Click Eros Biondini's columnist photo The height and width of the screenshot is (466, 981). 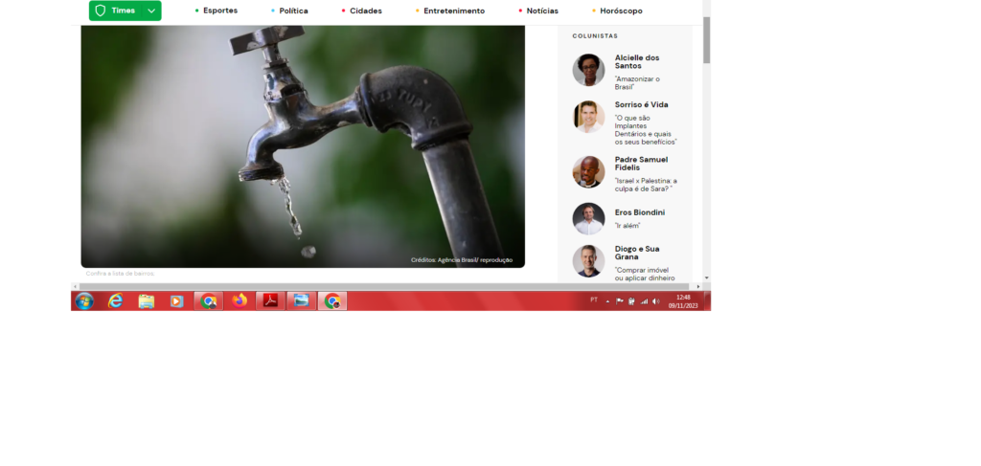point(588,218)
